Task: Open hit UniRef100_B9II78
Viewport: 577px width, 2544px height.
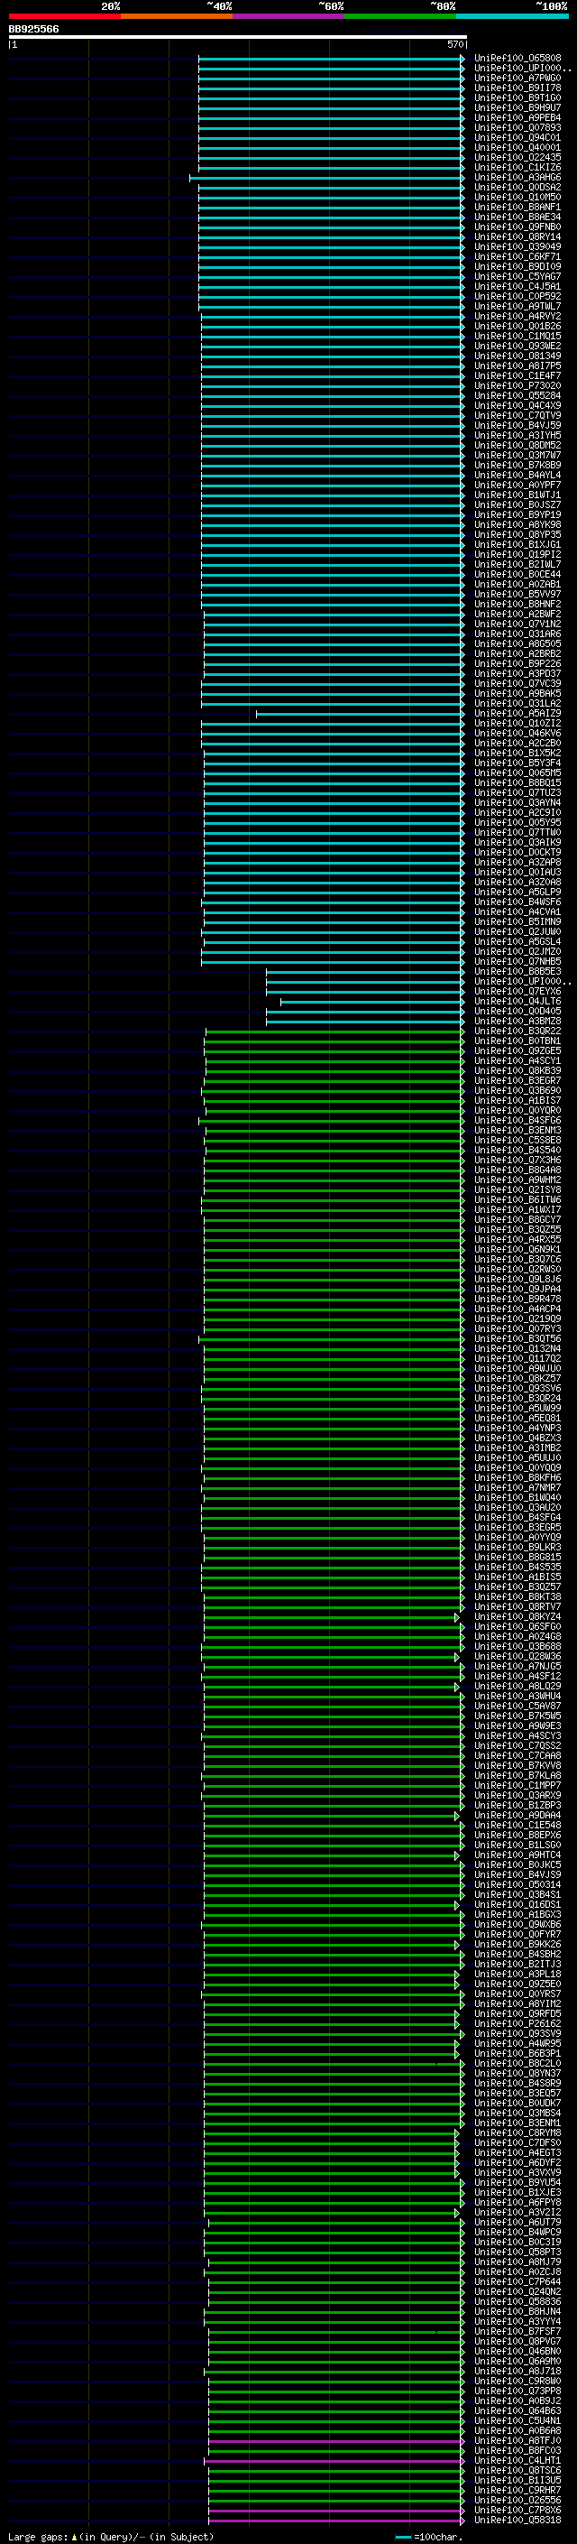Action: (x=517, y=88)
